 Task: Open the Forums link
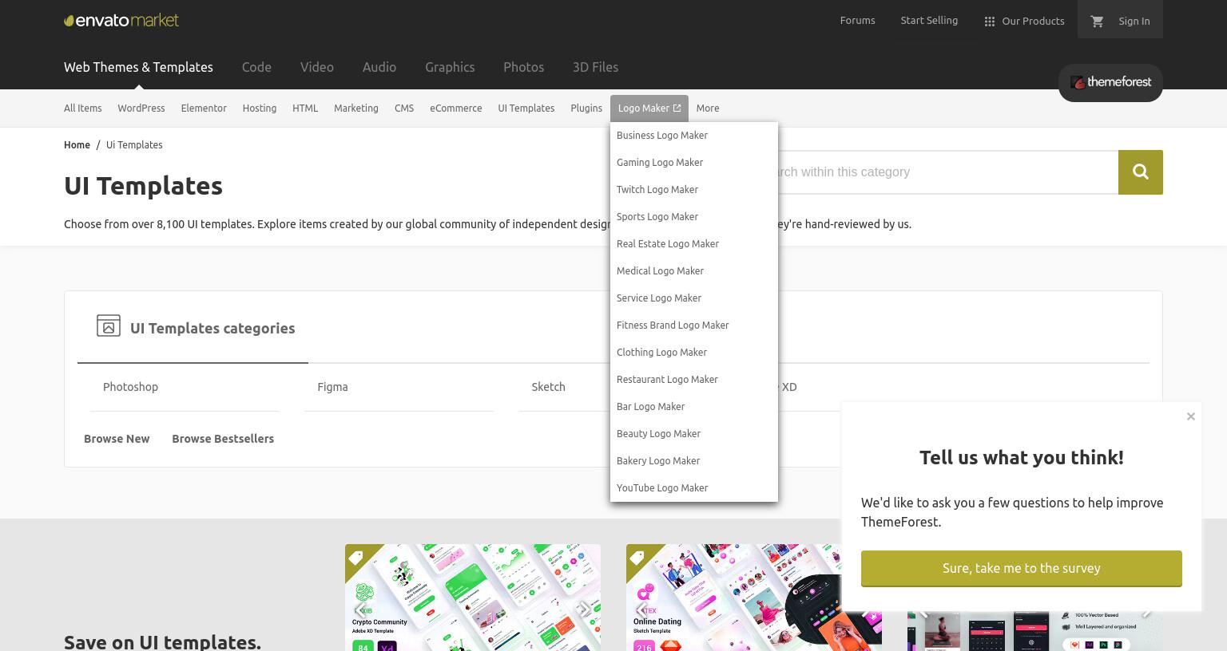click(857, 20)
